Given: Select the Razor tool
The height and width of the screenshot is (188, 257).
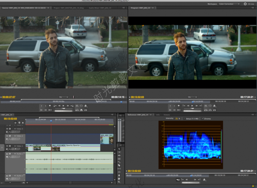Looking at the screenshot, I should tap(119, 165).
